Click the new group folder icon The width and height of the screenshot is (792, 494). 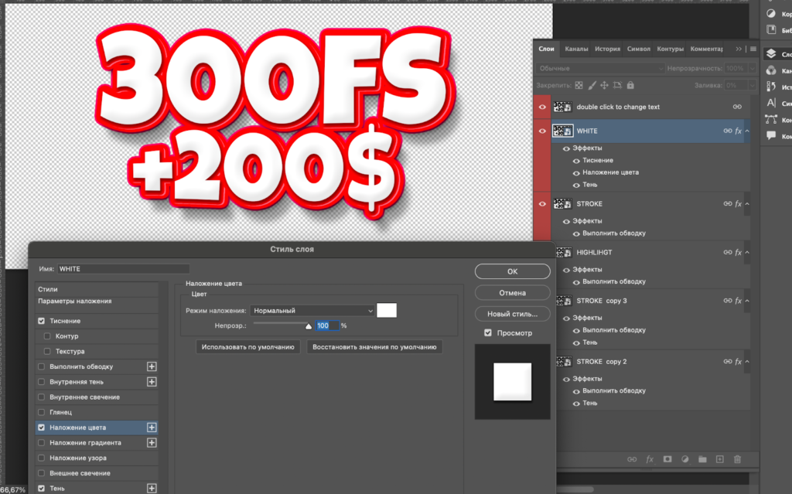pyautogui.click(x=702, y=459)
